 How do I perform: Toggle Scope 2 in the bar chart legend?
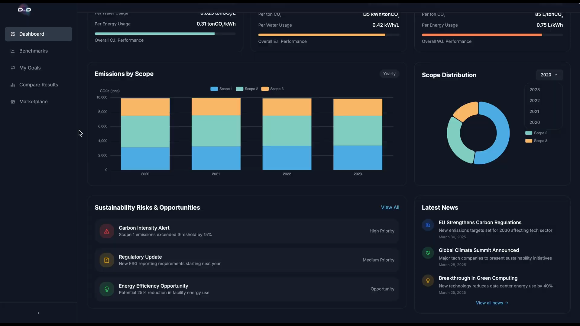[x=247, y=89]
